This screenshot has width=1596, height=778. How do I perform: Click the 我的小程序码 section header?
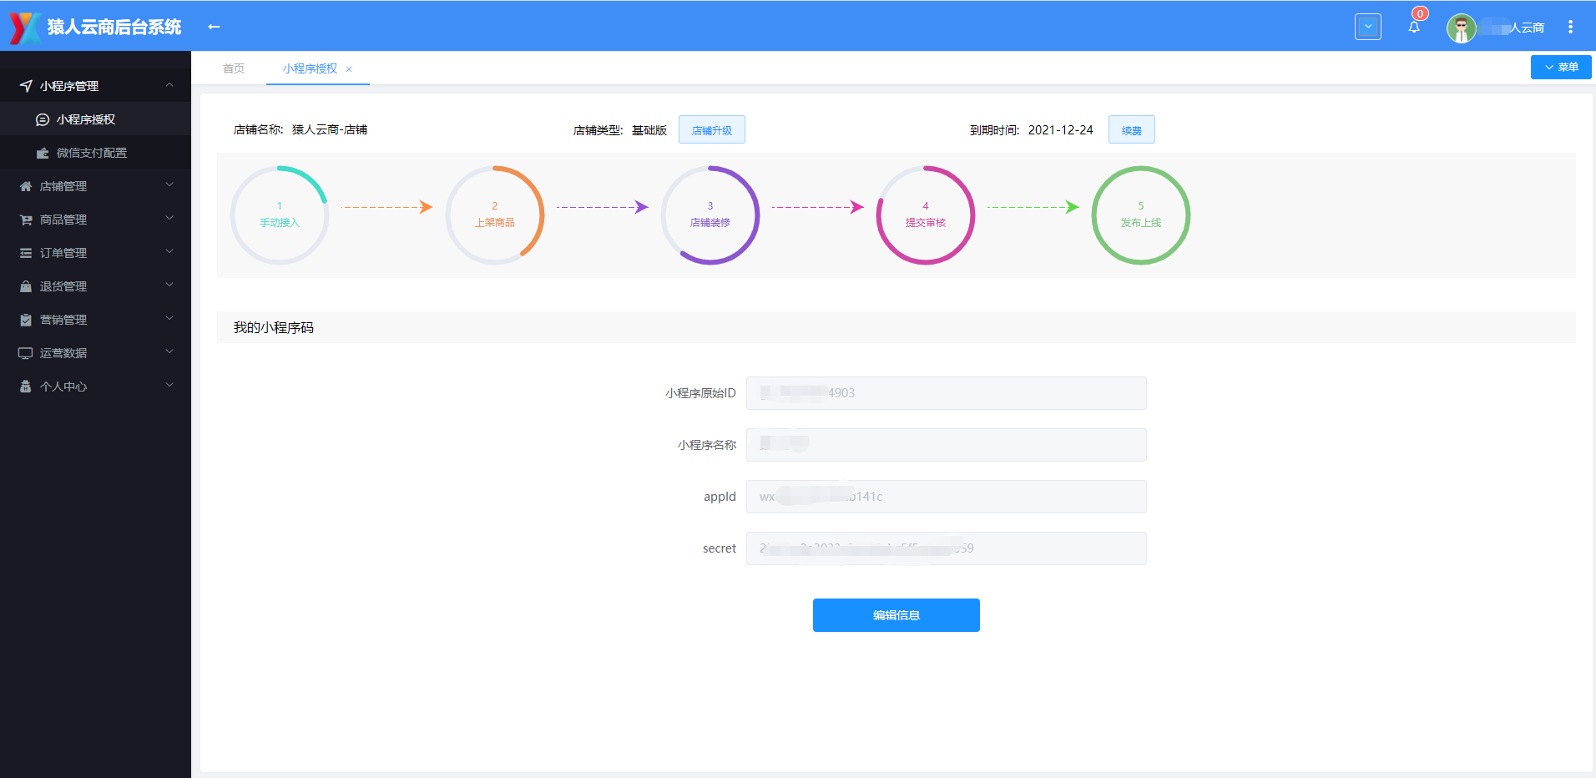(896, 327)
